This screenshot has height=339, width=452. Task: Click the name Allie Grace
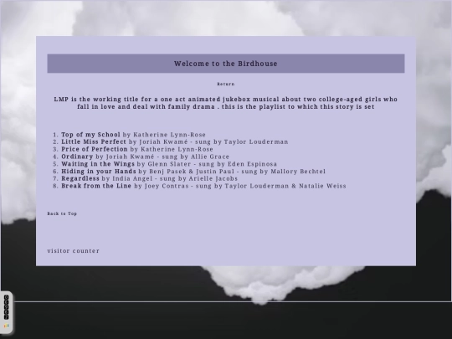pyautogui.click(x=210, y=157)
